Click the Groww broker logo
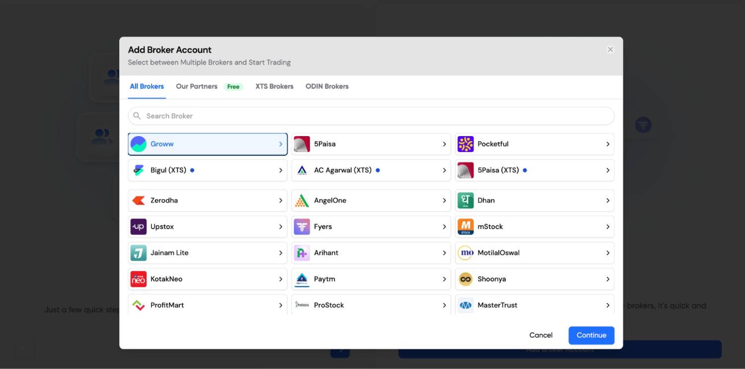This screenshot has width=745, height=369. [139, 144]
